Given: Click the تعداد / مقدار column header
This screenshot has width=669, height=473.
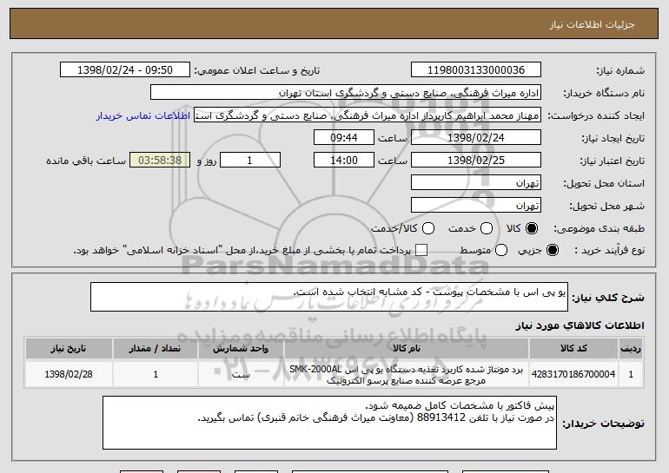Looking at the screenshot, I should [156, 349].
